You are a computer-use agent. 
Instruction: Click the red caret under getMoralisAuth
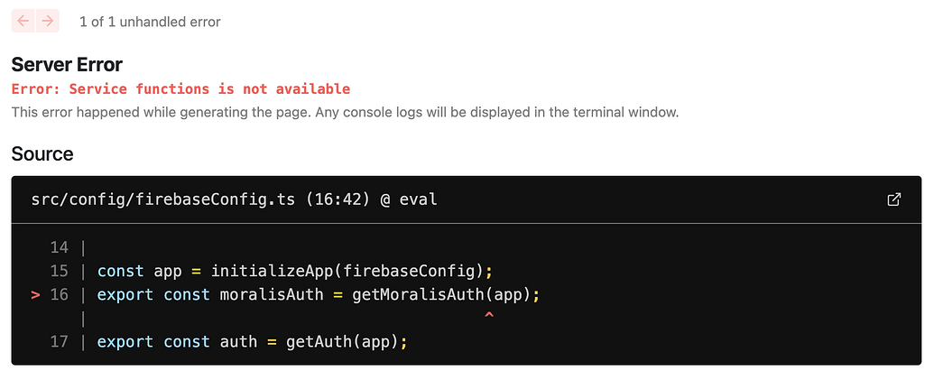489,316
